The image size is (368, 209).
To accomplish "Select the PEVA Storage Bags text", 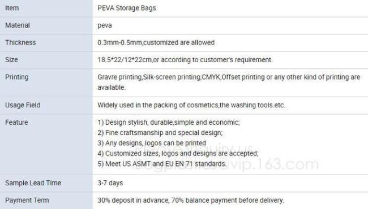I will (127, 8).
